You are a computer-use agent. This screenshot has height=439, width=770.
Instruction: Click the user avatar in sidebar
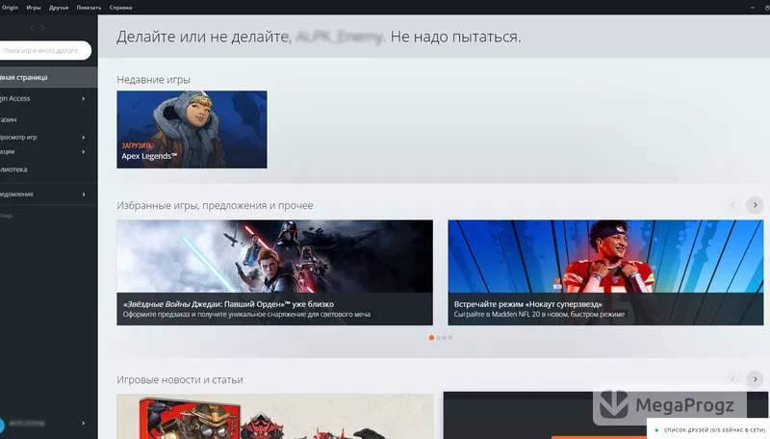click(2, 424)
